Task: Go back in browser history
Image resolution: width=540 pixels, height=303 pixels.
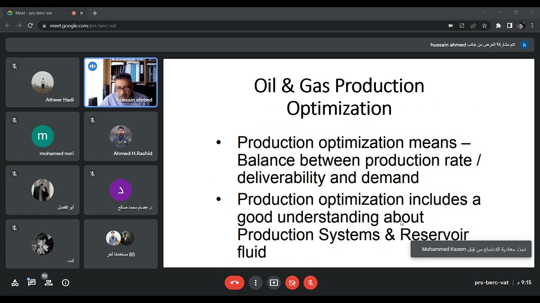Action: (8, 26)
